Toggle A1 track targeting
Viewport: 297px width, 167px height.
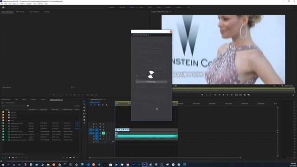97,133
